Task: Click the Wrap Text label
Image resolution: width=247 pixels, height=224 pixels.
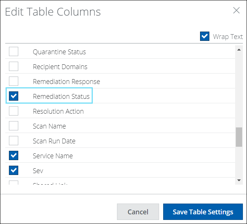Action: [x=228, y=36]
